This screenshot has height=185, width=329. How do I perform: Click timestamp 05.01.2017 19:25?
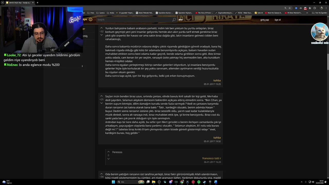[x=212, y=84]
